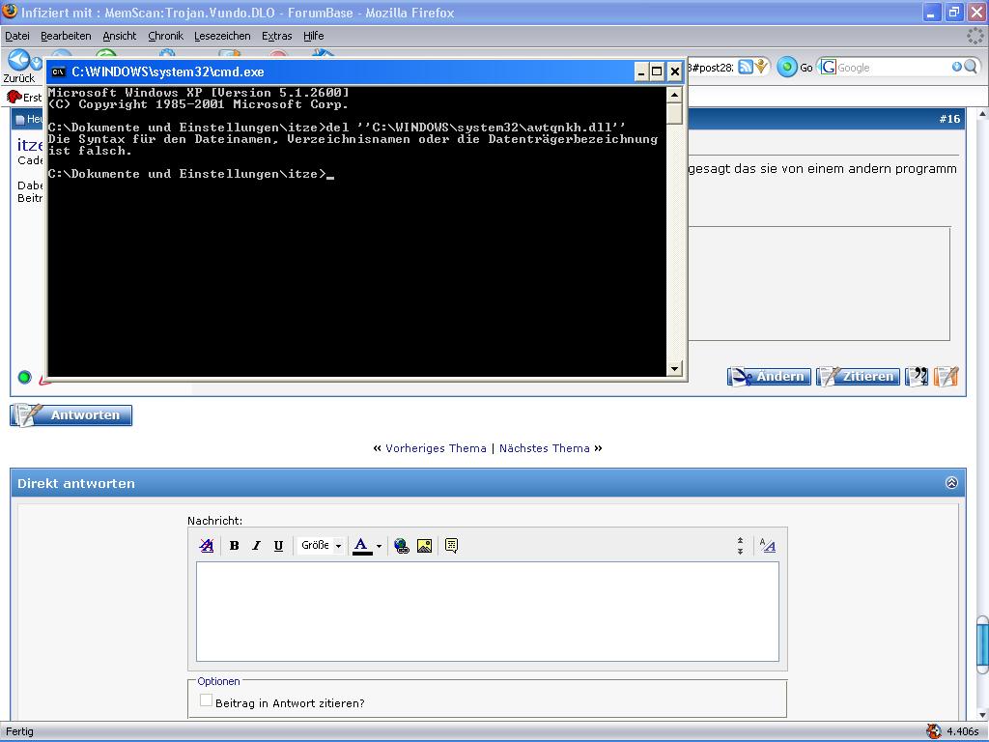Screen dimensions: 989x742
Task: Maximize the cmd.exe window
Action: point(657,71)
